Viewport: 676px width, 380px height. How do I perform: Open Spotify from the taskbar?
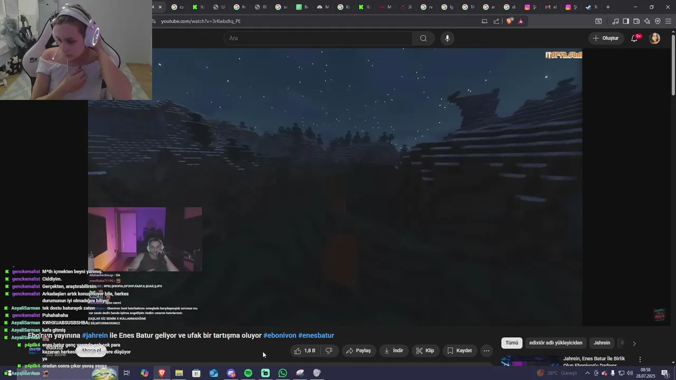(x=248, y=373)
